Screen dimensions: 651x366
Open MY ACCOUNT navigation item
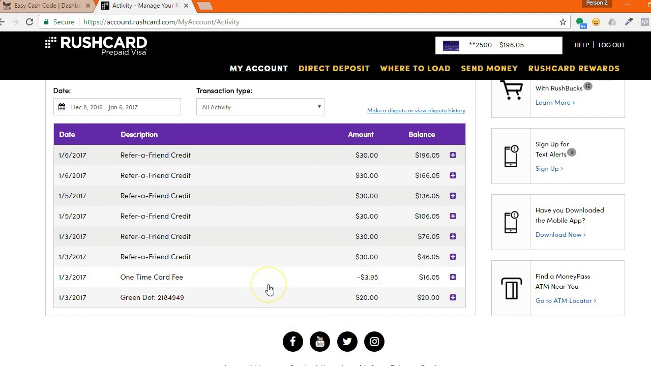click(x=258, y=68)
